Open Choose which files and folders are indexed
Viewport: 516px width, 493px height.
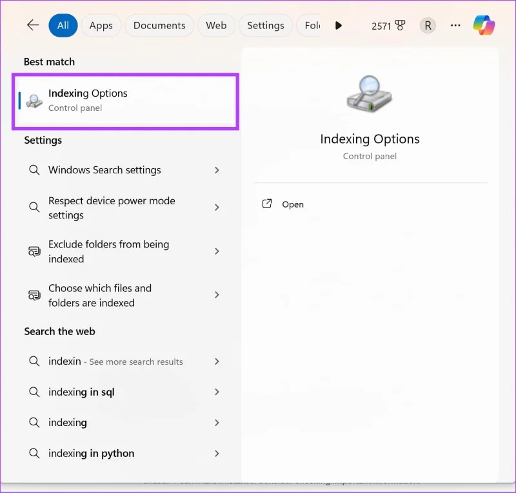[x=125, y=295]
